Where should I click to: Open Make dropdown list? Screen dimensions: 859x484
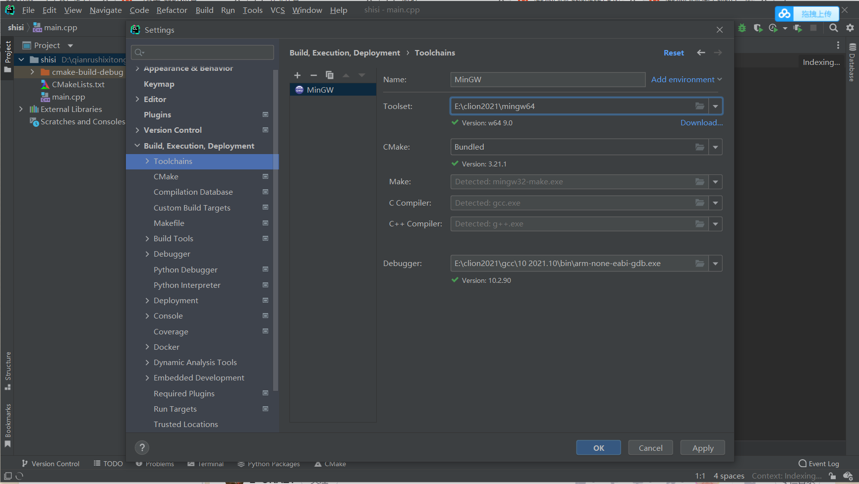(715, 182)
